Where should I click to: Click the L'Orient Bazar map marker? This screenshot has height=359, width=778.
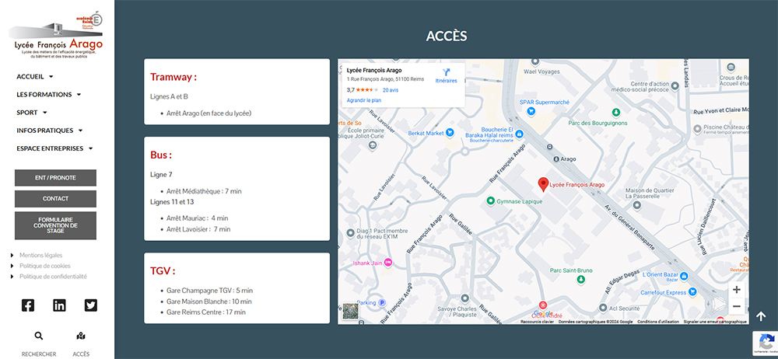[x=684, y=275]
